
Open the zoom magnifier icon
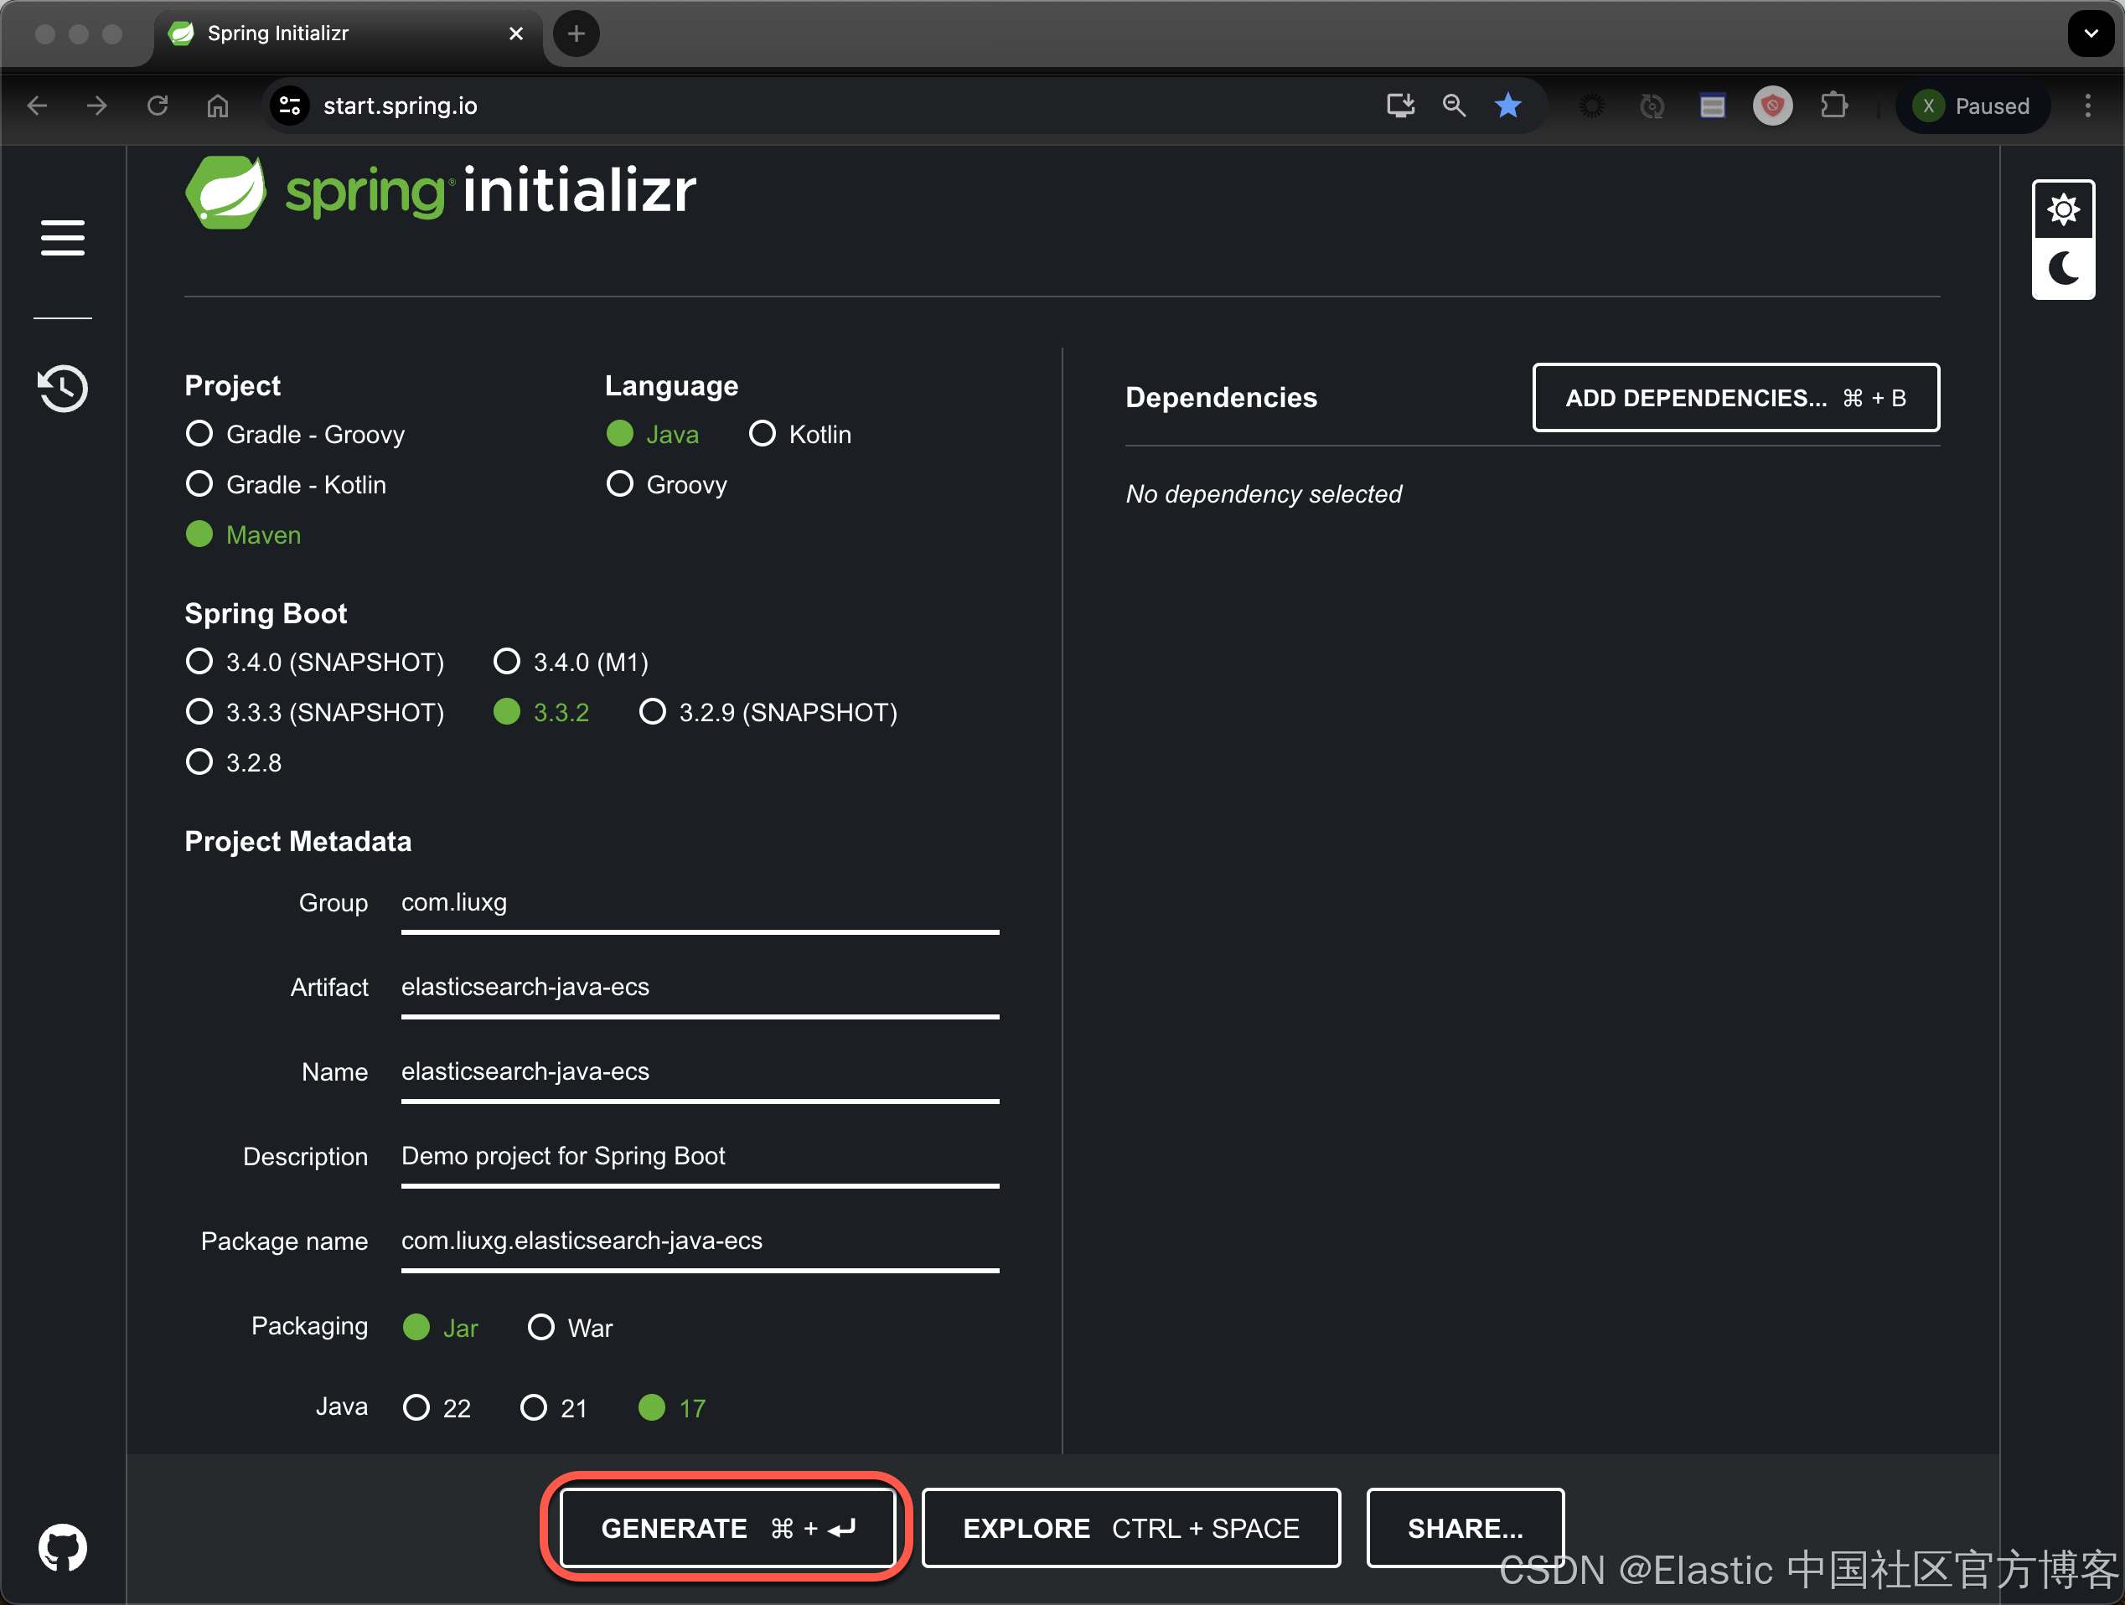(1454, 106)
